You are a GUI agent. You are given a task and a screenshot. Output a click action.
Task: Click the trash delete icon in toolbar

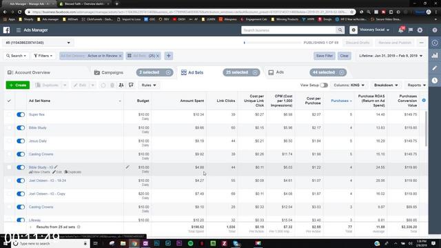click(112, 85)
